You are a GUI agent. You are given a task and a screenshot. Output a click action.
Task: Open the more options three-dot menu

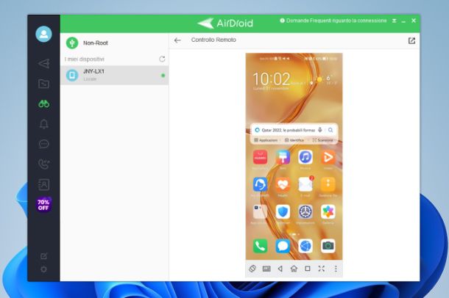coord(336,269)
